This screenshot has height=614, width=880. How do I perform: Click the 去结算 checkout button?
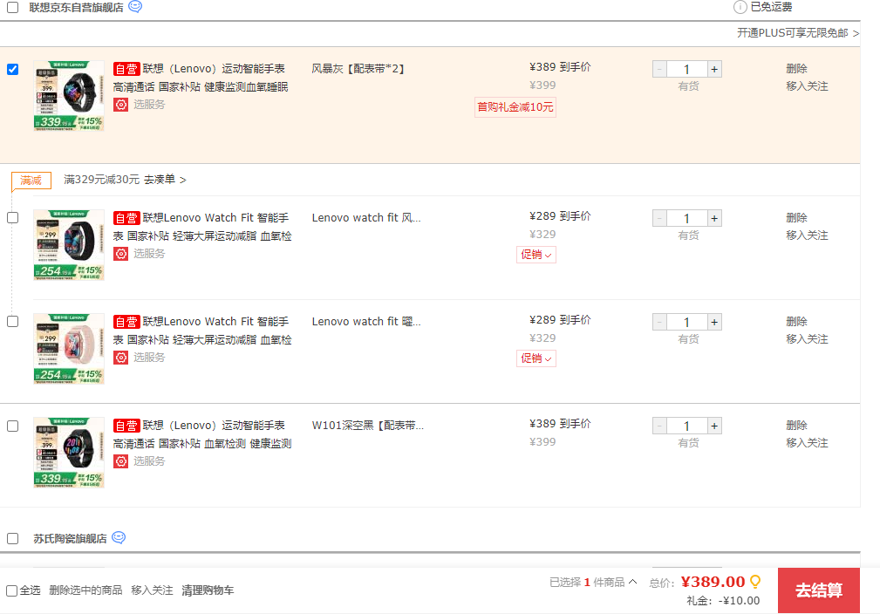818,590
